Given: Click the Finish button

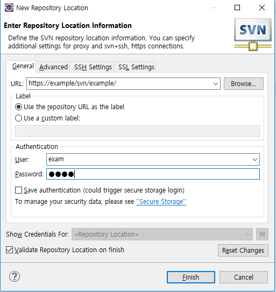Looking at the screenshot, I should pyautogui.click(x=191, y=277).
